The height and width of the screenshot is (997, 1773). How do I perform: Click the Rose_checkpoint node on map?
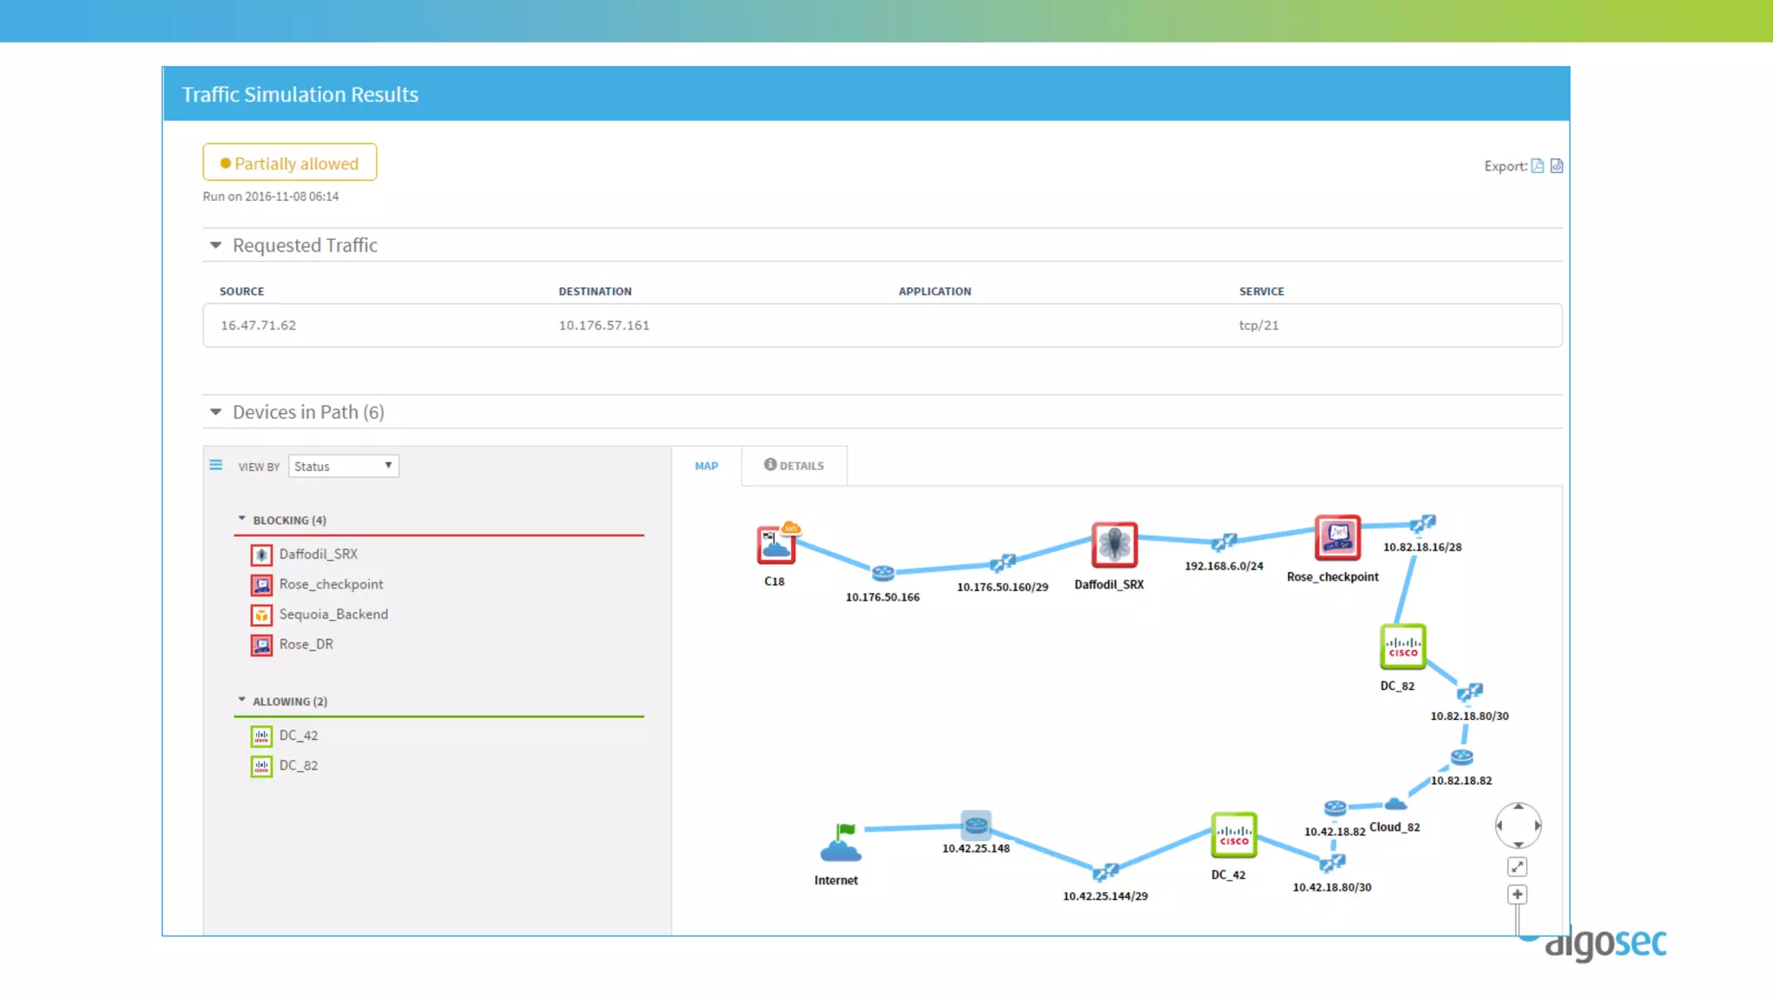tap(1337, 538)
